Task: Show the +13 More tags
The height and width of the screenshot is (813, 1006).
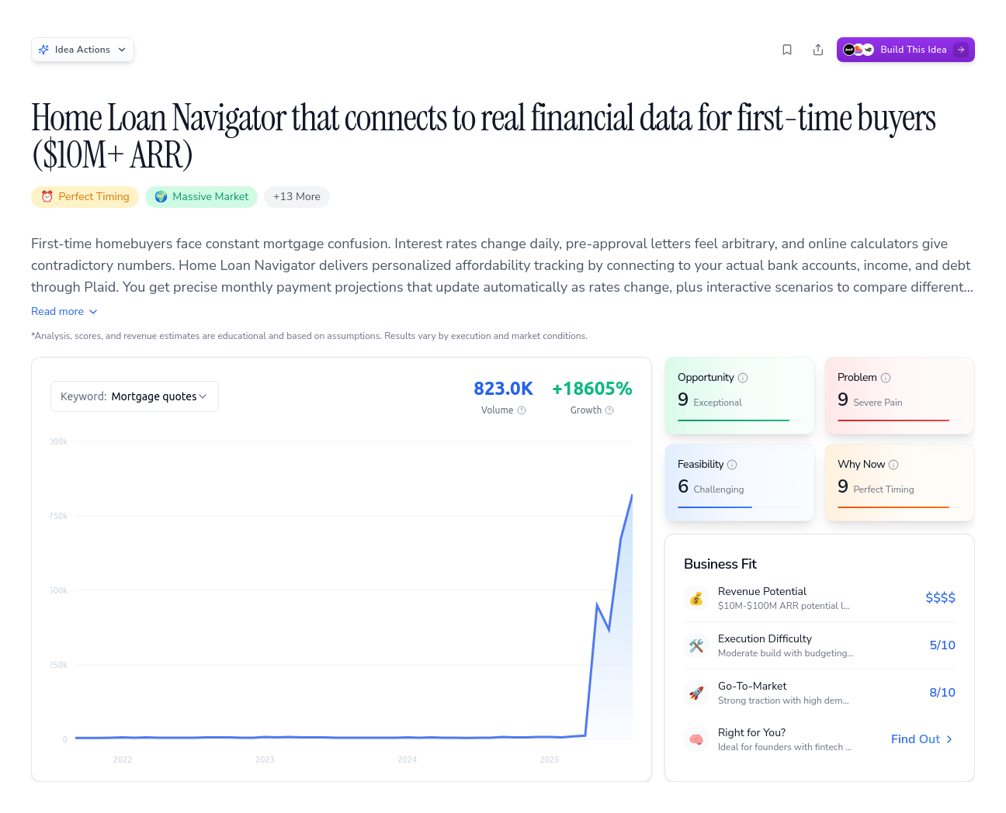Action: point(297,197)
